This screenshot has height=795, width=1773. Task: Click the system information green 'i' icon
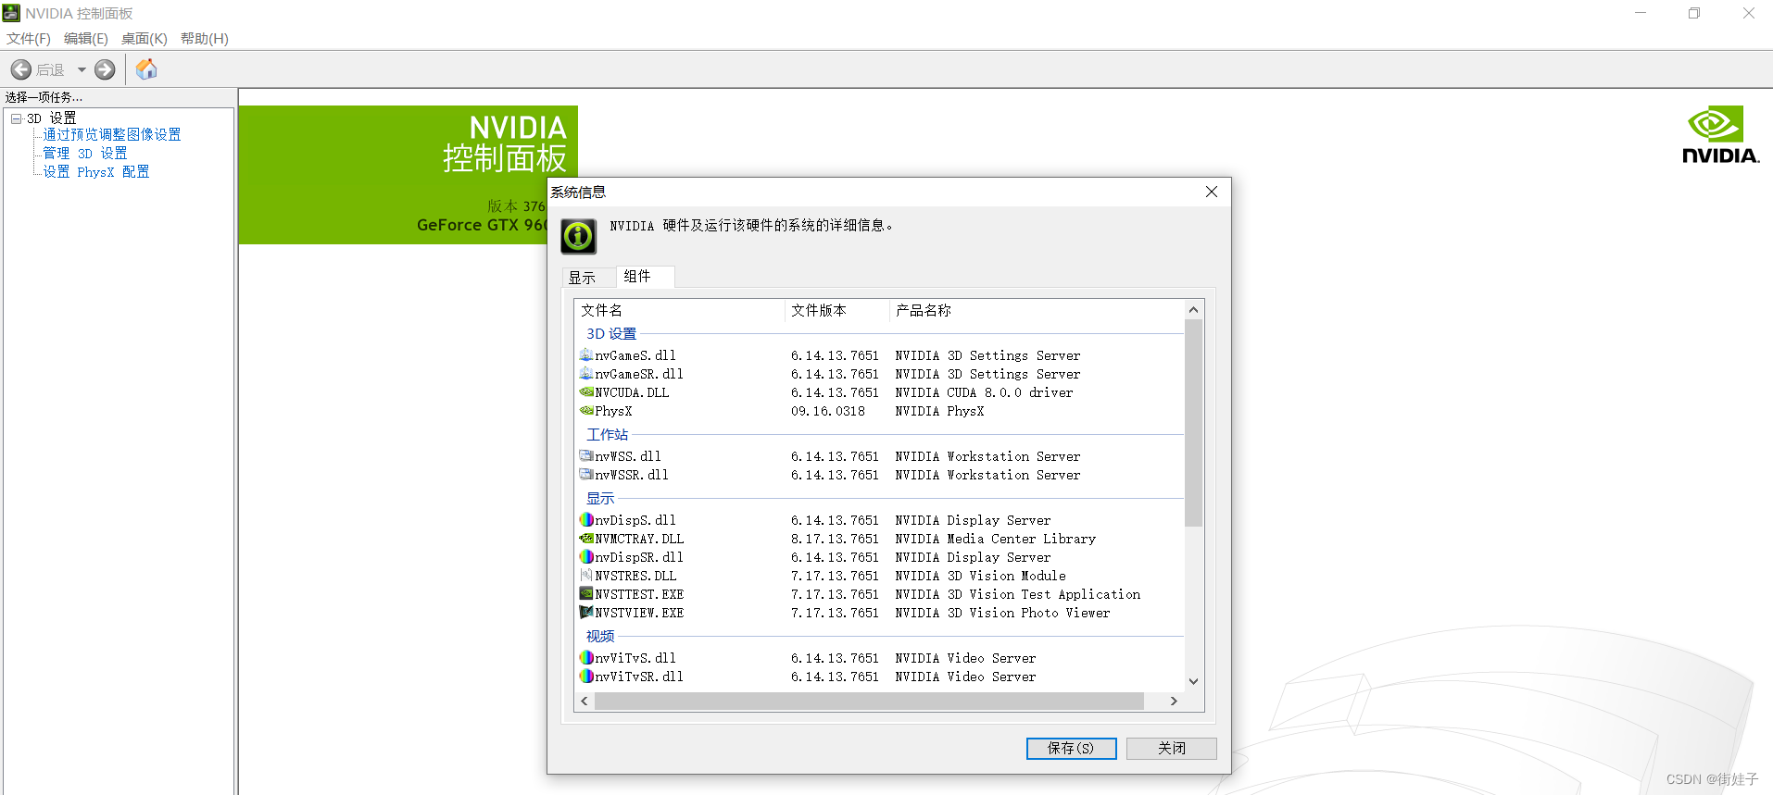579,237
